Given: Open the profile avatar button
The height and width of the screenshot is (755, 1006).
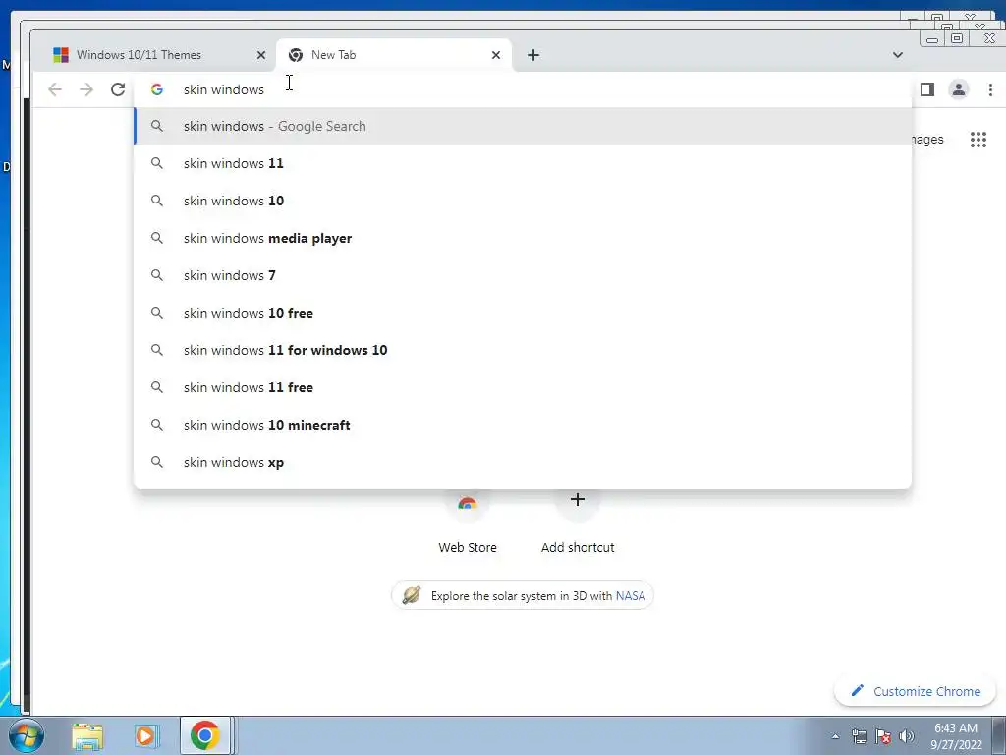Looking at the screenshot, I should click(959, 89).
